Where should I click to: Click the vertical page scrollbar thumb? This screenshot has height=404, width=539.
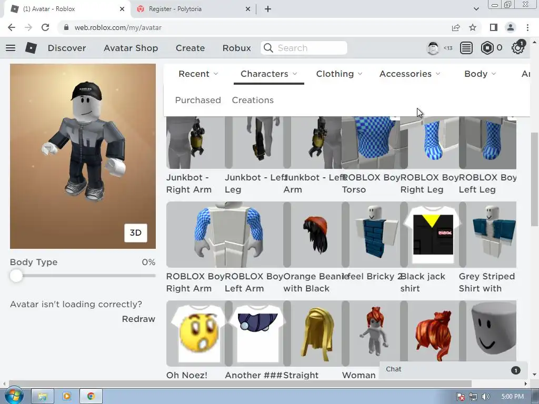(x=534, y=179)
